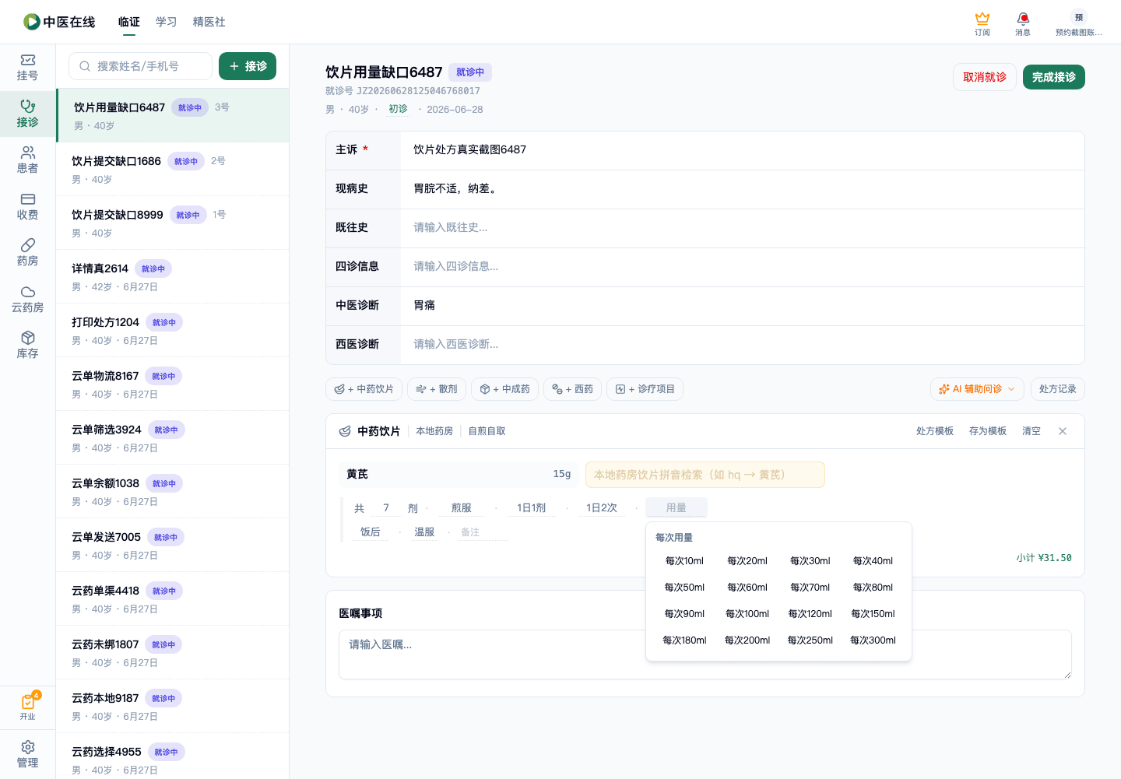Add a 西药 prescription
1121x779 pixels.
click(572, 389)
